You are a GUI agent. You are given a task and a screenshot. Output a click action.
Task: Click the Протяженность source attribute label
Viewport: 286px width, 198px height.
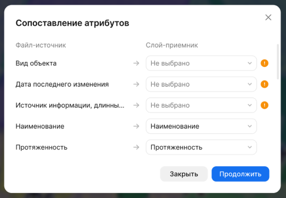click(x=42, y=148)
